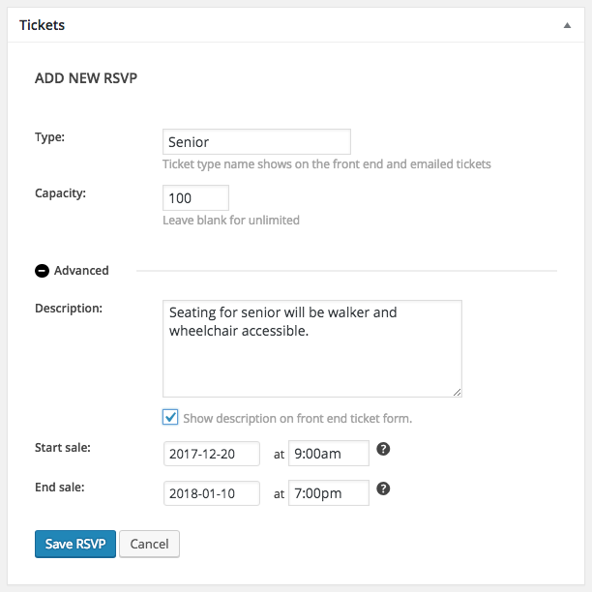The width and height of the screenshot is (592, 592).
Task: Click the Advanced section label
Action: (x=81, y=271)
